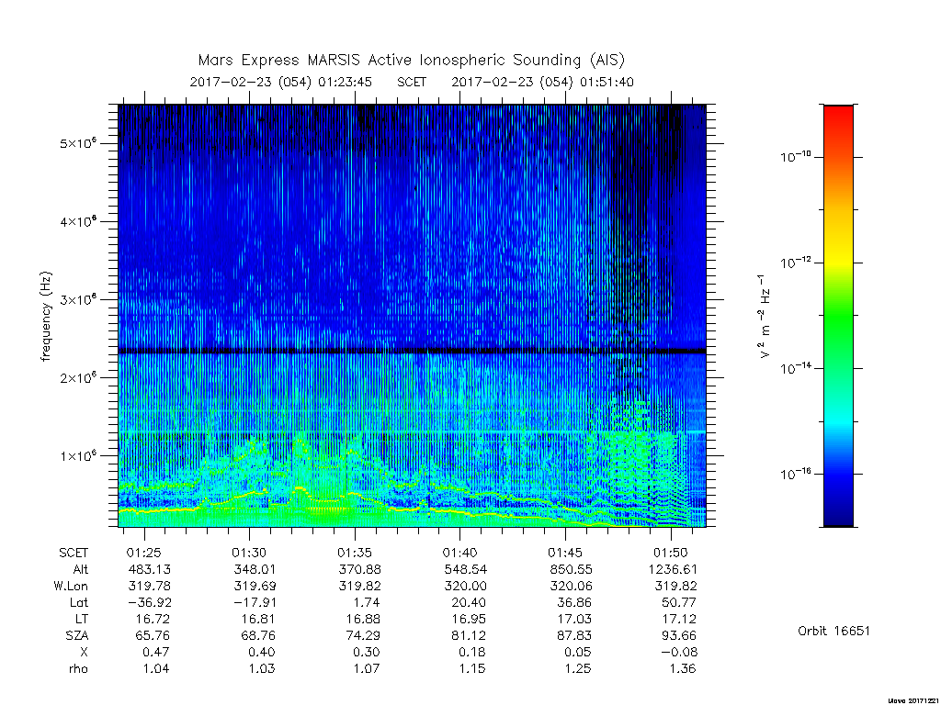The width and height of the screenshot is (941, 705).
Task: Click the 01:25 SCET tick label
Action: tap(144, 553)
